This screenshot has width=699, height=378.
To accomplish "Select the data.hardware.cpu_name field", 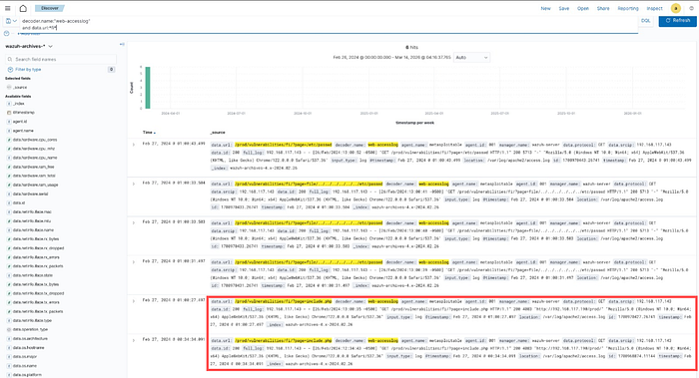I will (36, 158).
